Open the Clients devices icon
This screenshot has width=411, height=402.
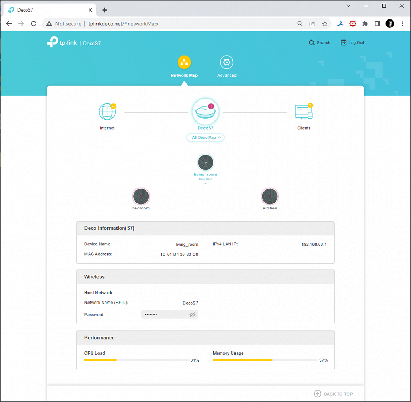[304, 112]
